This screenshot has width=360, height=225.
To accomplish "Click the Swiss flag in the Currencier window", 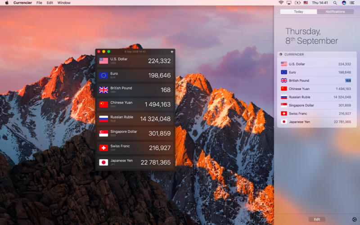I will click(x=103, y=148).
